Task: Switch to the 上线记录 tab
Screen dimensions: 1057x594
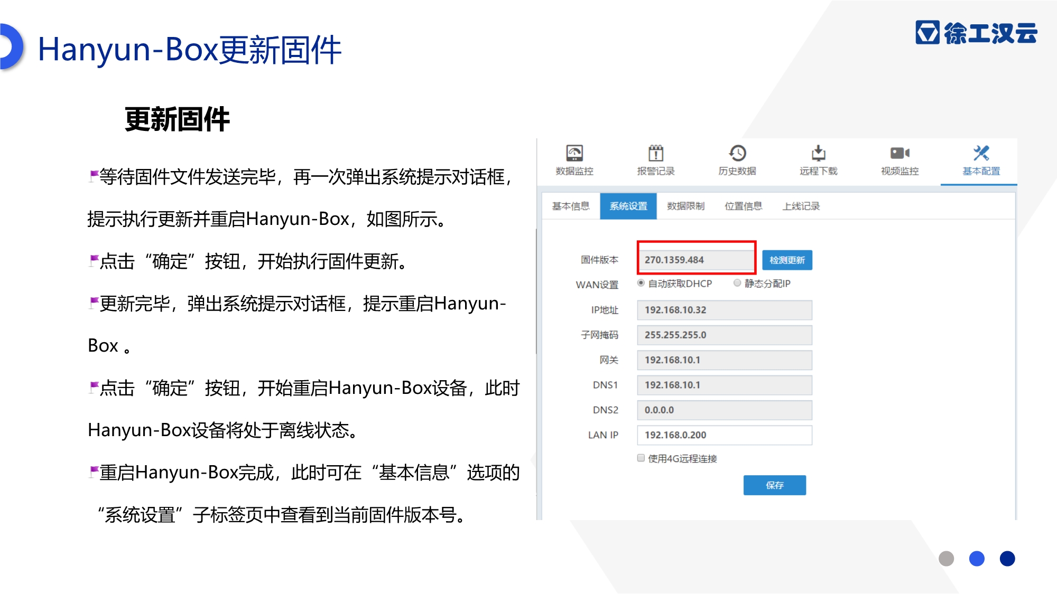Action: coord(801,206)
